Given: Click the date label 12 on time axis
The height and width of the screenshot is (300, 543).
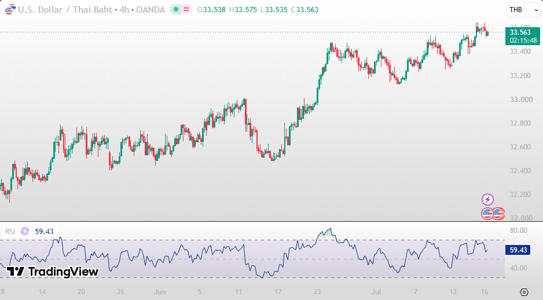Looking at the screenshot, I should [x=453, y=292].
